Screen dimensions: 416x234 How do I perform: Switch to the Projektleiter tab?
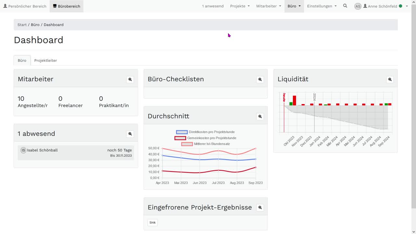coord(45,60)
